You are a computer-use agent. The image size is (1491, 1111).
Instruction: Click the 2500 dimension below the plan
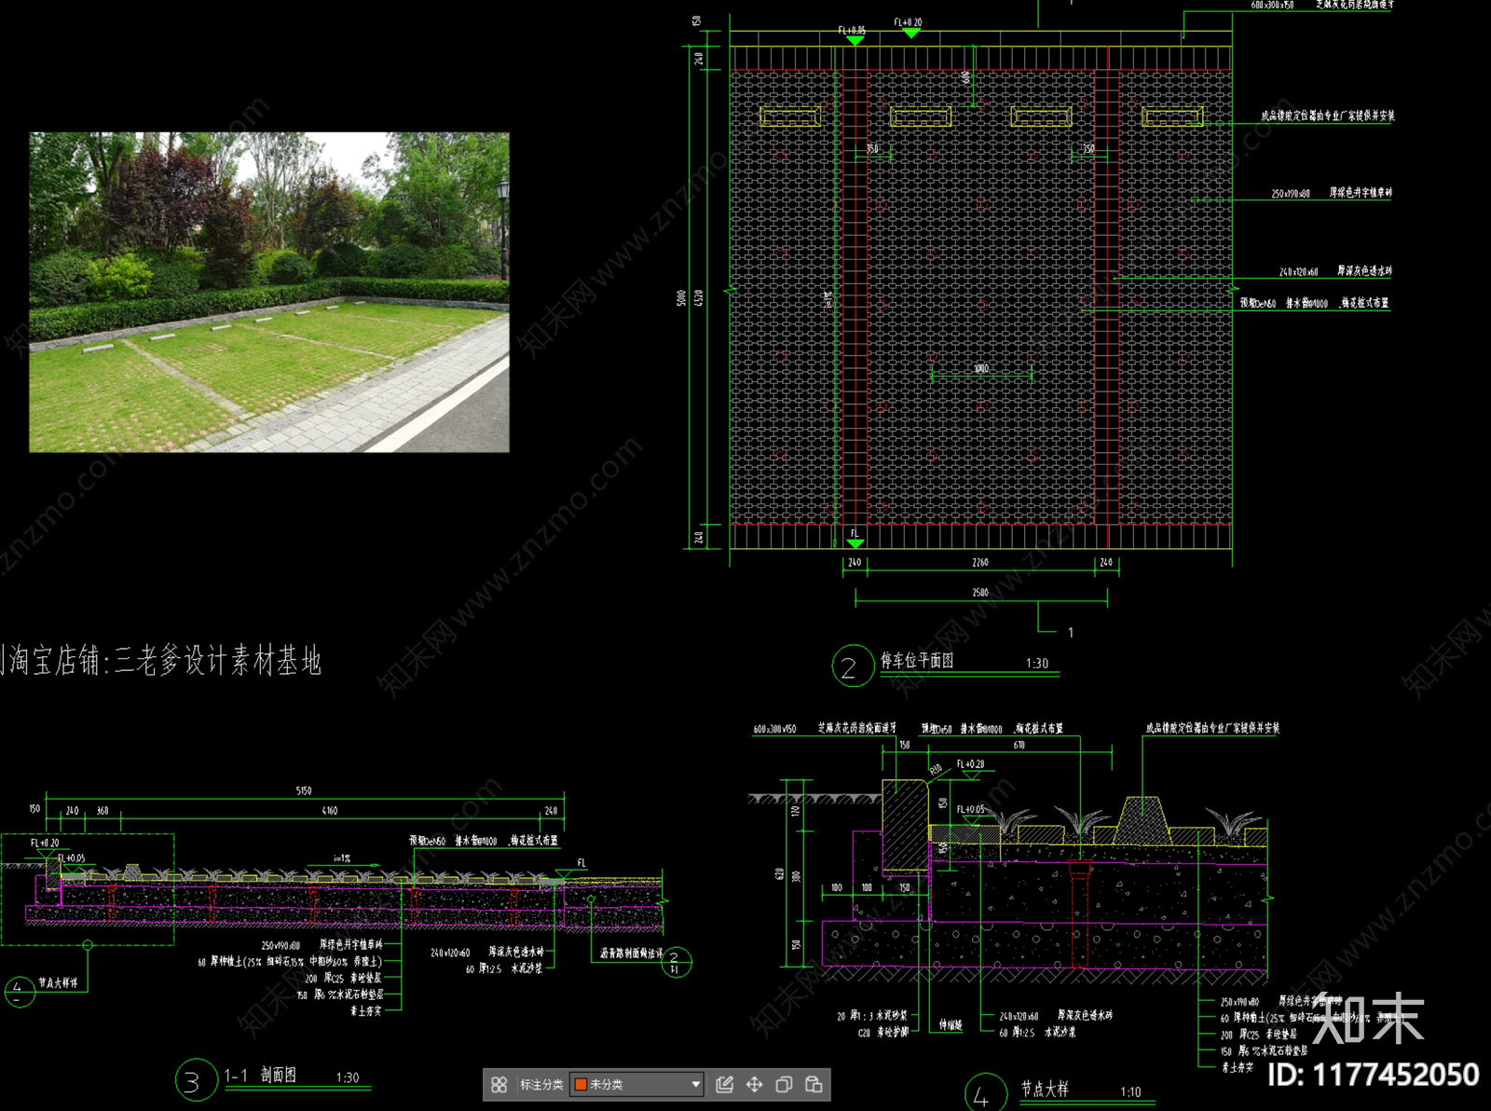point(980,593)
